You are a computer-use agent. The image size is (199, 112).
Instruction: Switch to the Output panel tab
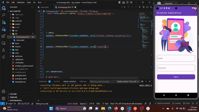coord(57,82)
